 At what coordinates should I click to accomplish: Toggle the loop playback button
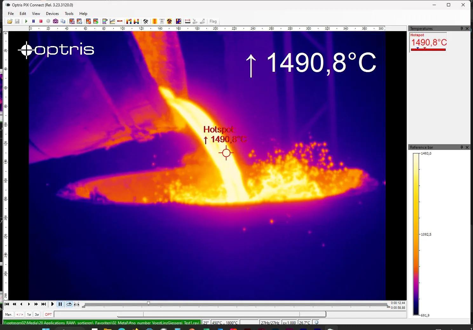69,304
